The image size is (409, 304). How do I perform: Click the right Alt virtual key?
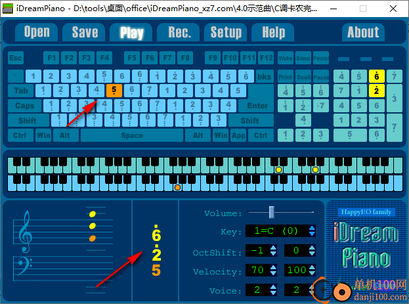pyautogui.click(x=198, y=135)
